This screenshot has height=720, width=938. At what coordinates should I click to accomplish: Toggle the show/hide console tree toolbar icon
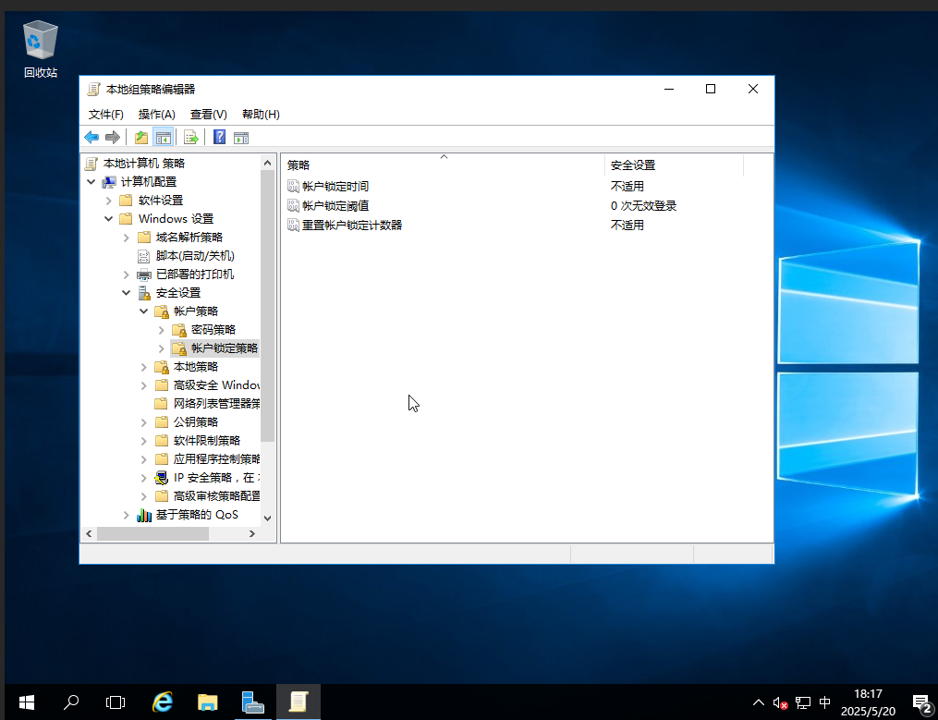[x=164, y=138]
